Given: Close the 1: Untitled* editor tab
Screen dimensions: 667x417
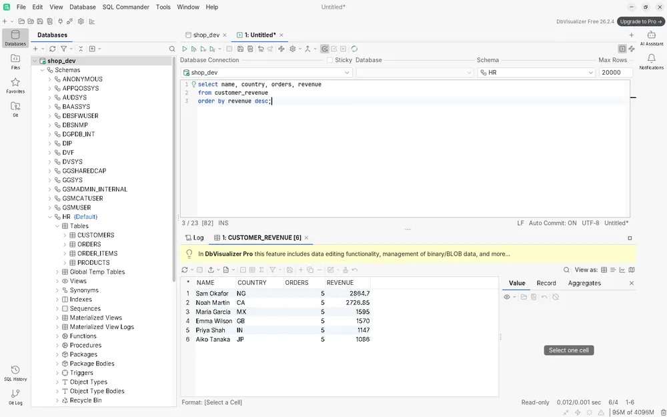Looking at the screenshot, I should 281,35.
